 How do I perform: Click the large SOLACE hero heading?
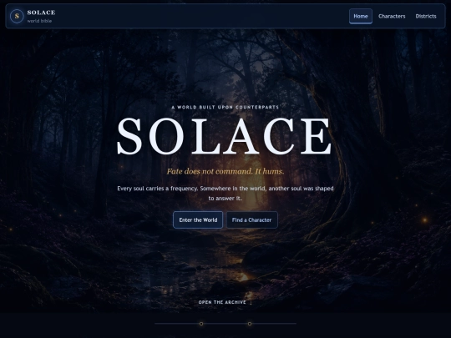225,136
